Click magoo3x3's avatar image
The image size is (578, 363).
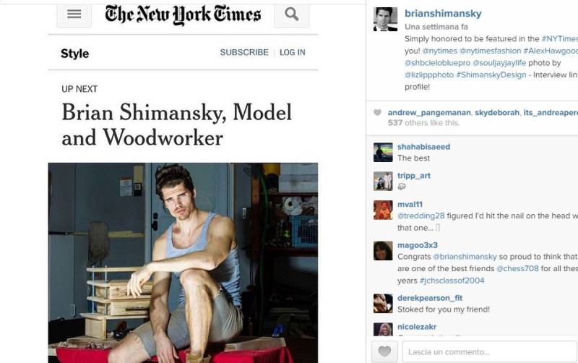click(x=383, y=251)
